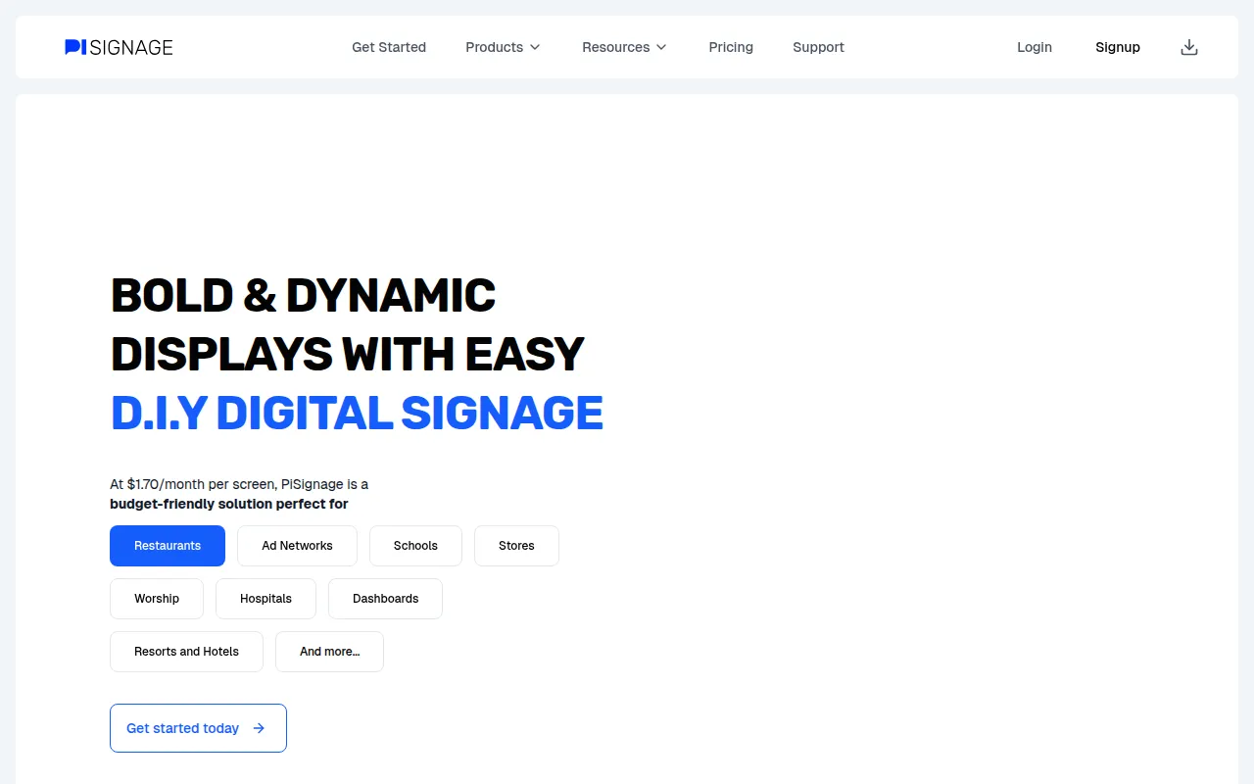Open the Support page
The width and height of the screenshot is (1254, 784).
click(818, 47)
